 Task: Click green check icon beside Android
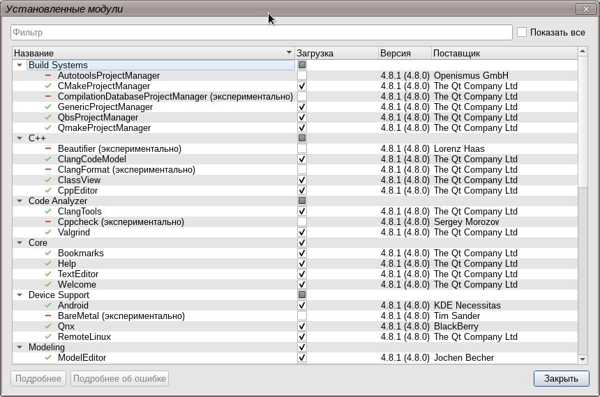48,305
